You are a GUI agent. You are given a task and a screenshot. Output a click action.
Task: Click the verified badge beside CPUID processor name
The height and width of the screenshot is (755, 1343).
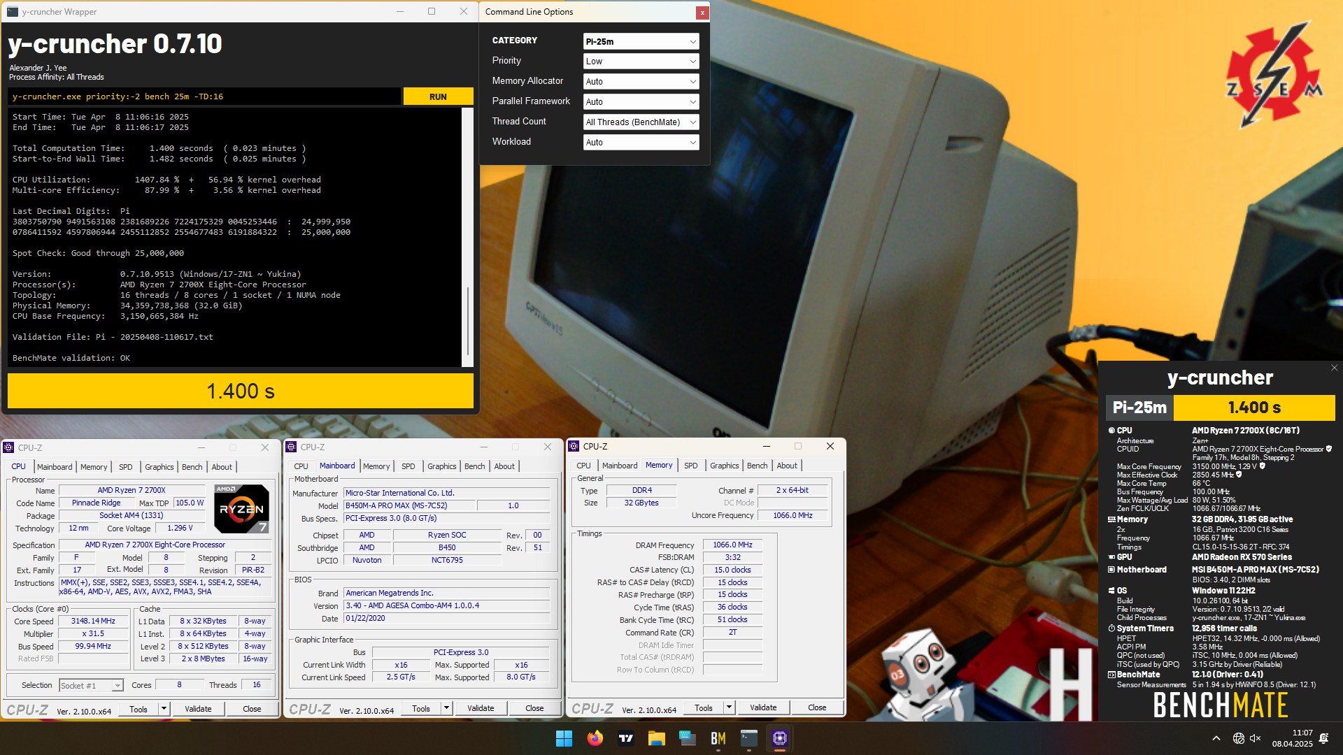click(1329, 449)
